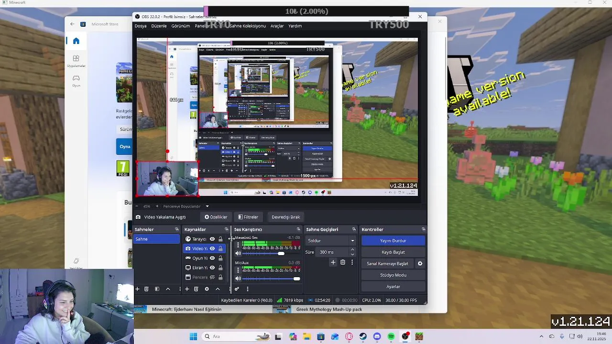Image resolution: width=612 pixels, height=344 pixels.
Task: Open scene filters icon in Sahneler panel
Action: [157, 289]
